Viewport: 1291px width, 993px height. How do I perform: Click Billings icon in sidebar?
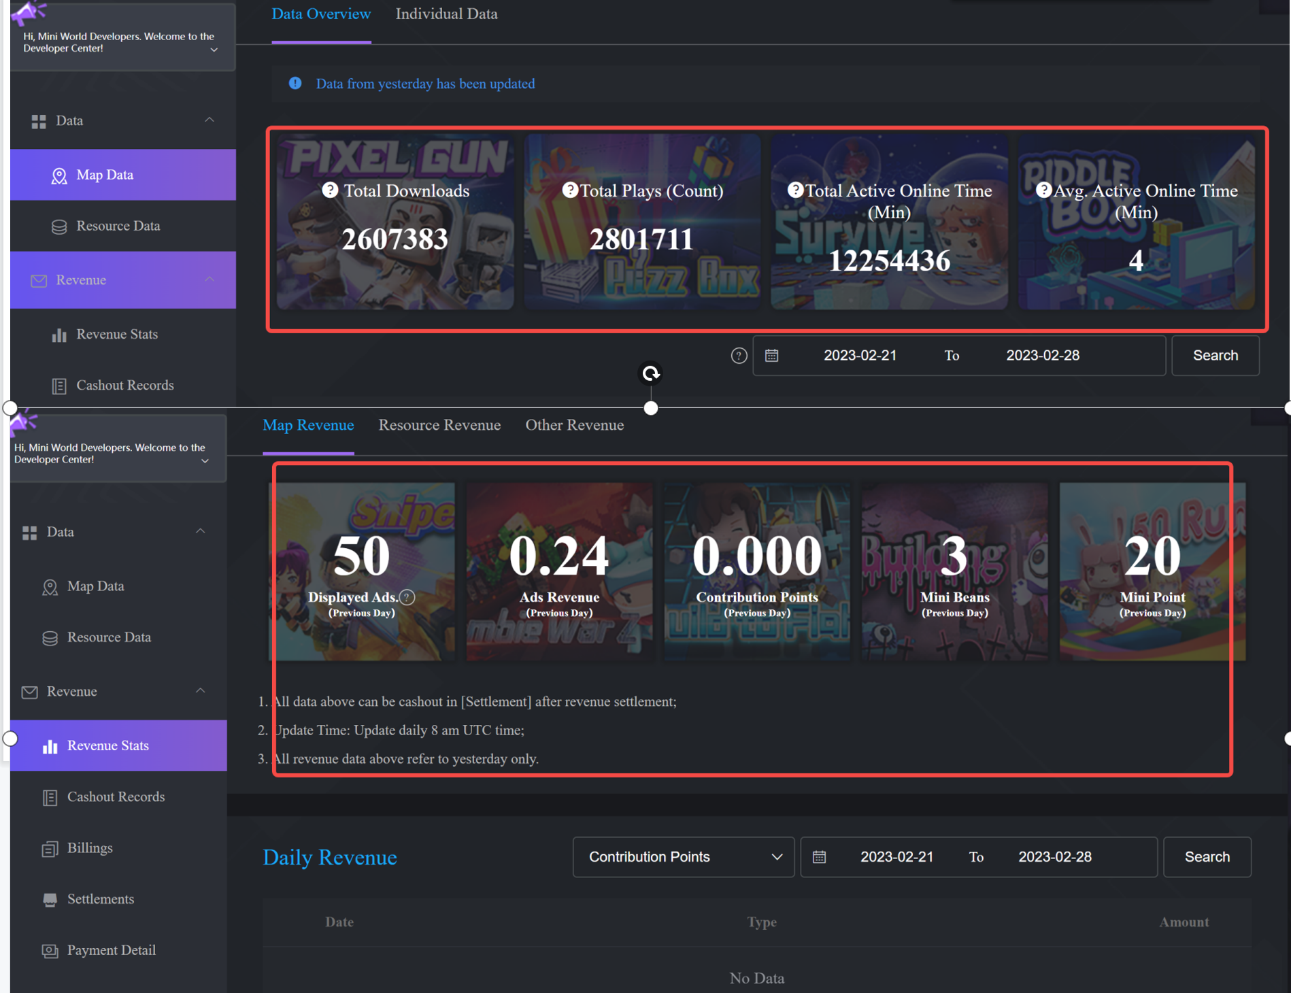pyautogui.click(x=50, y=849)
